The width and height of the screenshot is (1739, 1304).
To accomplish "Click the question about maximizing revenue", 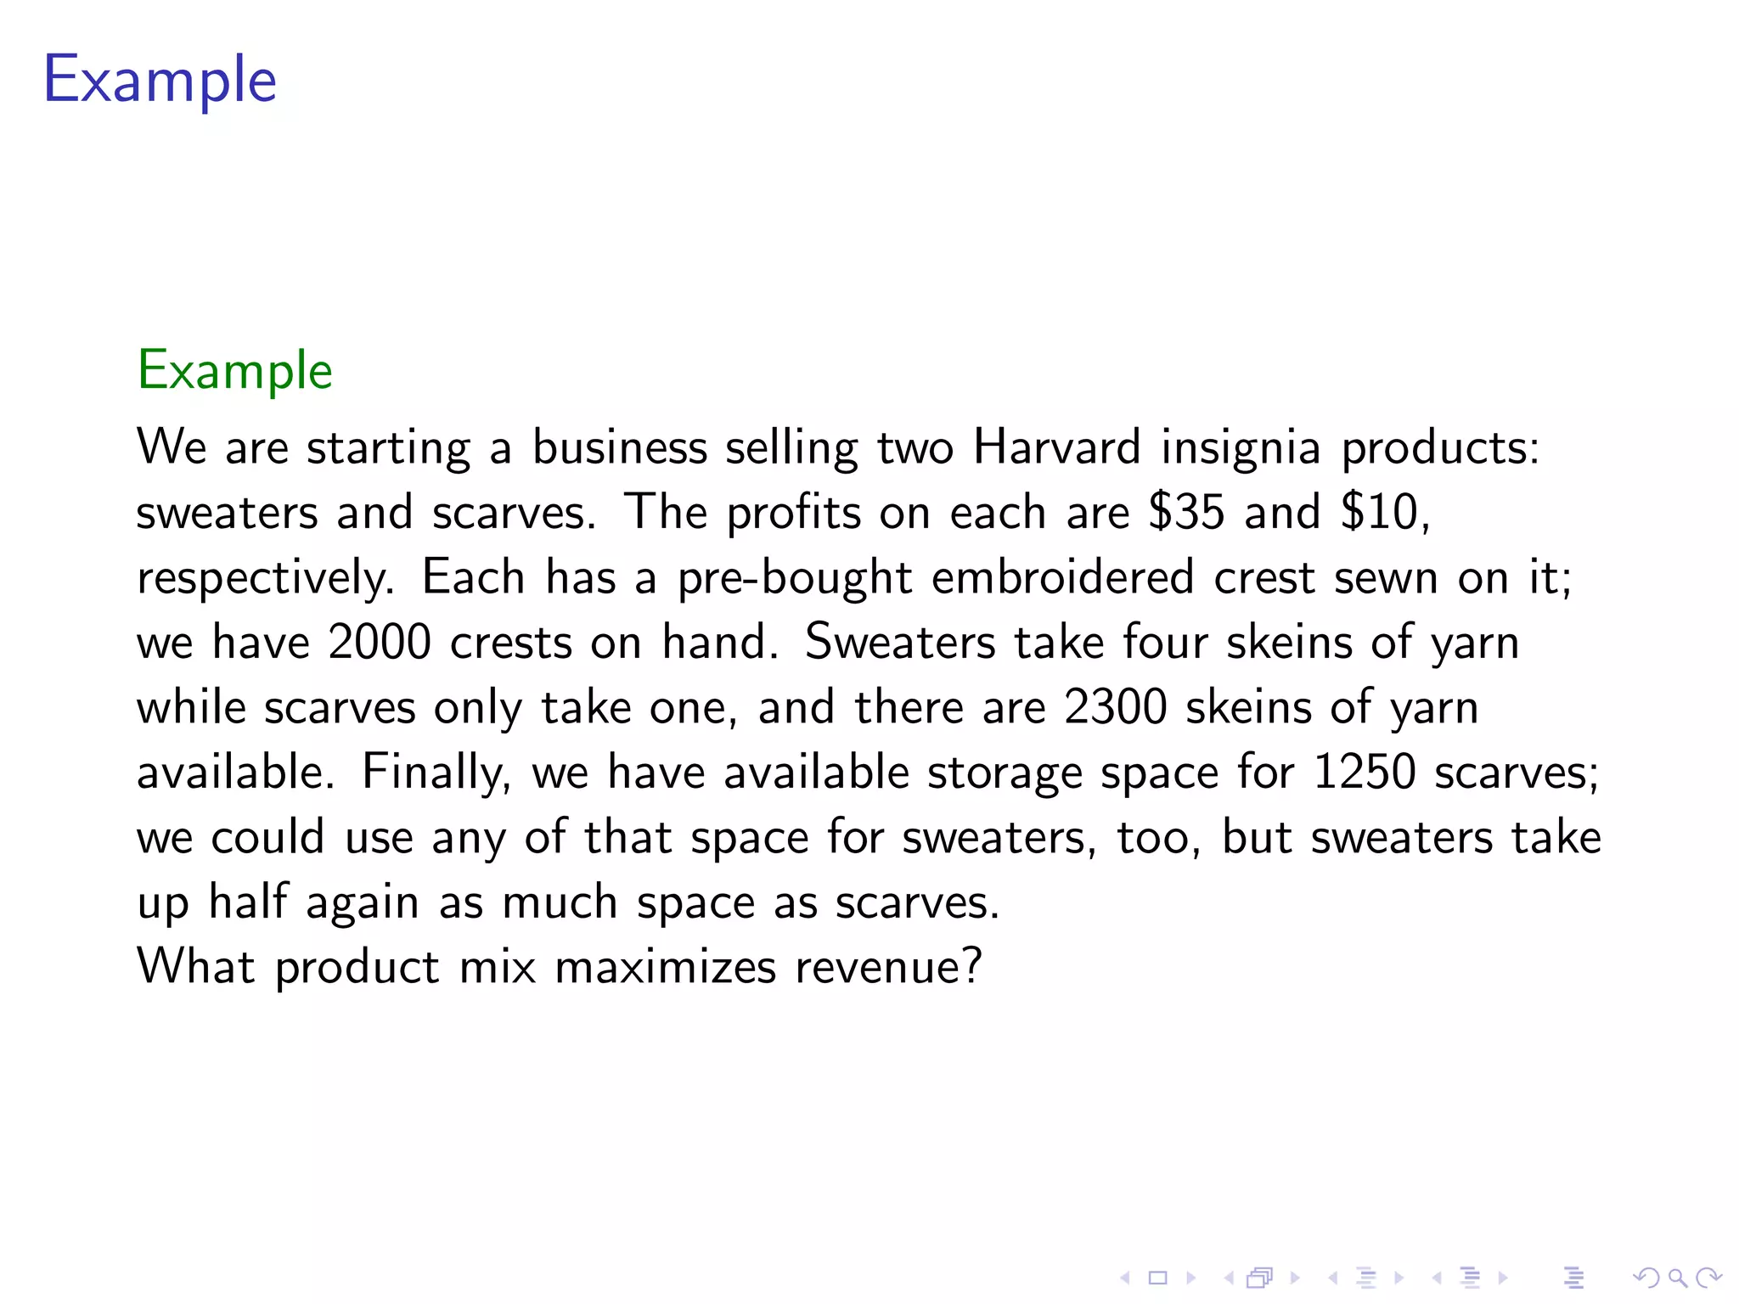I will 560,968.
